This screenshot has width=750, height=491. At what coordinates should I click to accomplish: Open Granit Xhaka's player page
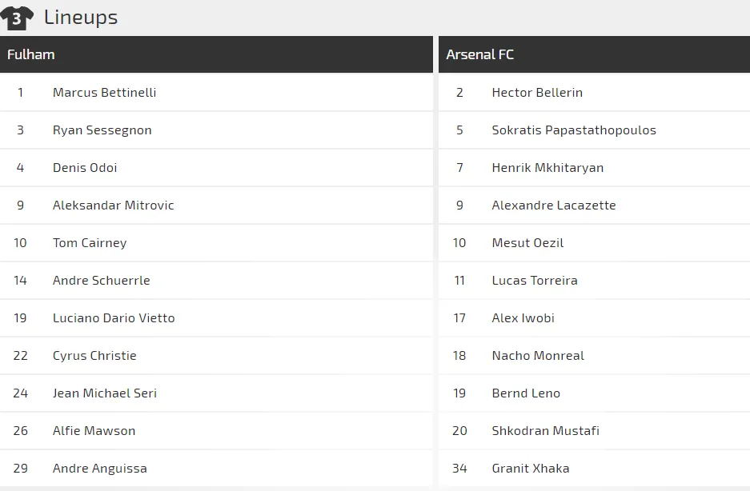(x=531, y=469)
